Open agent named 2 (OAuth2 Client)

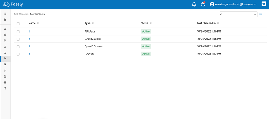click(x=29, y=39)
